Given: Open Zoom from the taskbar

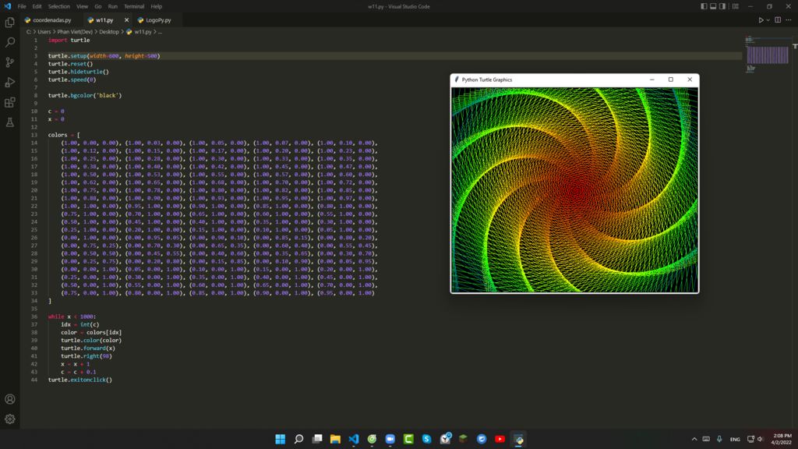Looking at the screenshot, I should pyautogui.click(x=390, y=439).
